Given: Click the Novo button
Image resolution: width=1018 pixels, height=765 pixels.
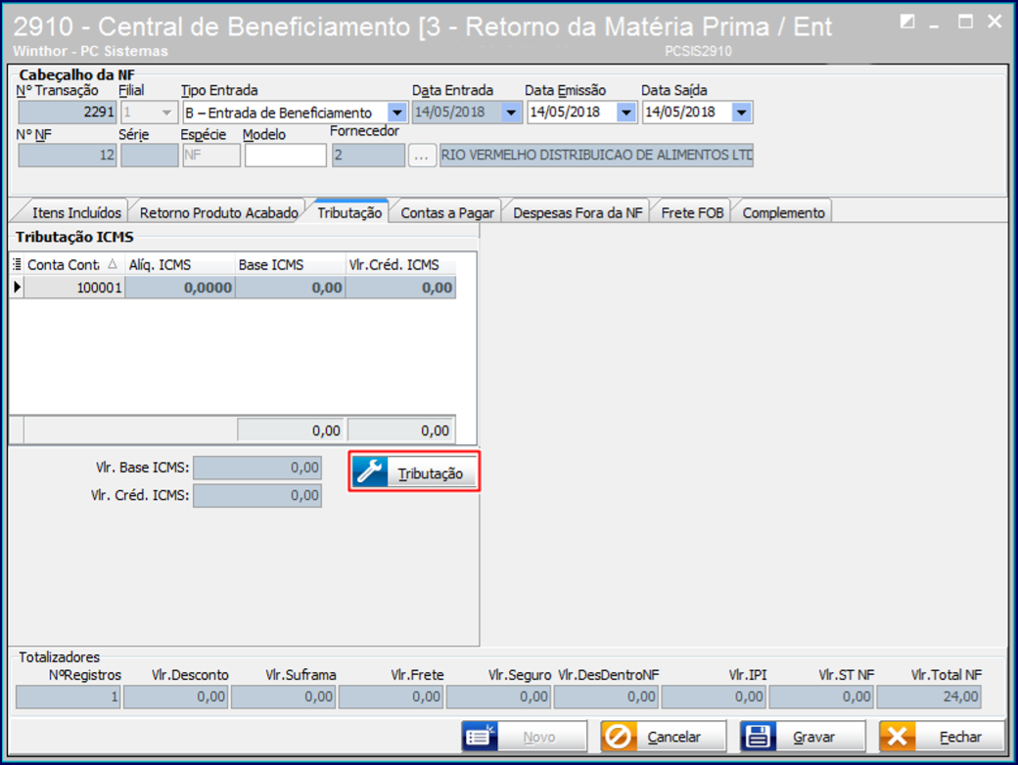Looking at the screenshot, I should coord(525,737).
